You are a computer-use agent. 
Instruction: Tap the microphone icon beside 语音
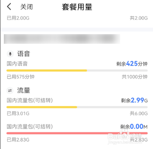(x=10, y=54)
